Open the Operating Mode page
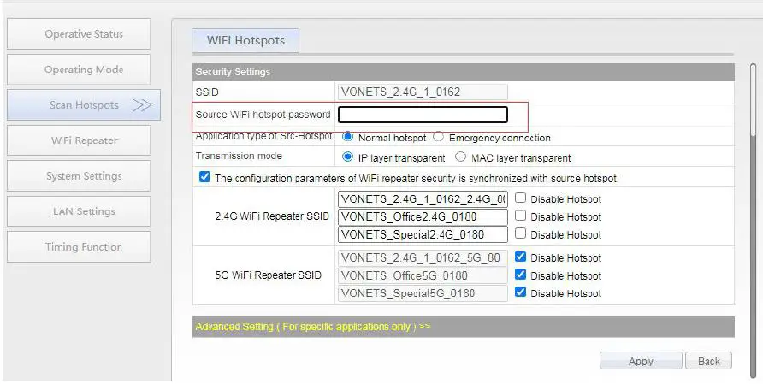 tap(79, 69)
